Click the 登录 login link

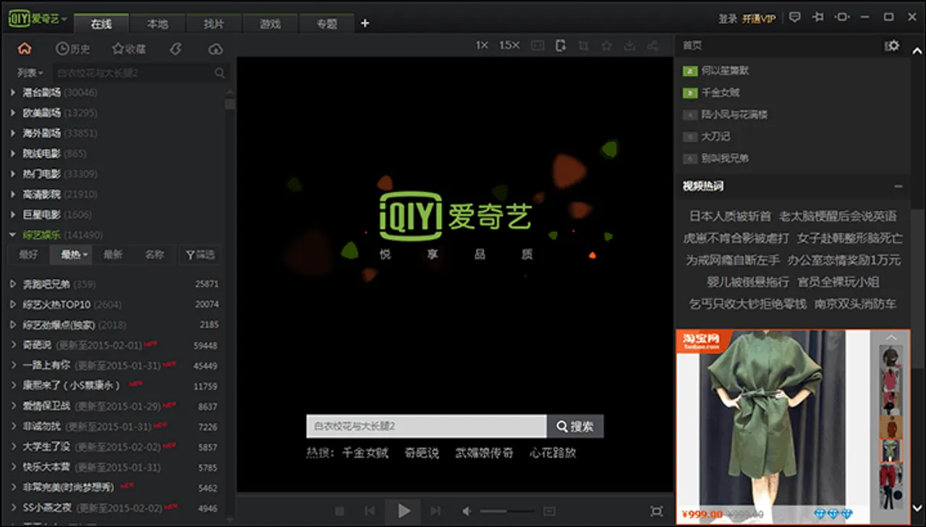[x=728, y=18]
